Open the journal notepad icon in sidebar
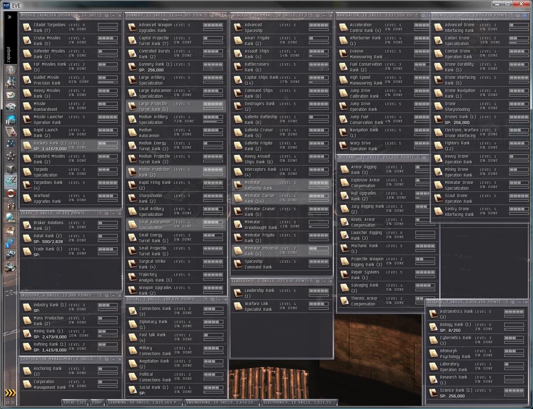Image resolution: width=533 pixels, height=409 pixels. point(10,132)
